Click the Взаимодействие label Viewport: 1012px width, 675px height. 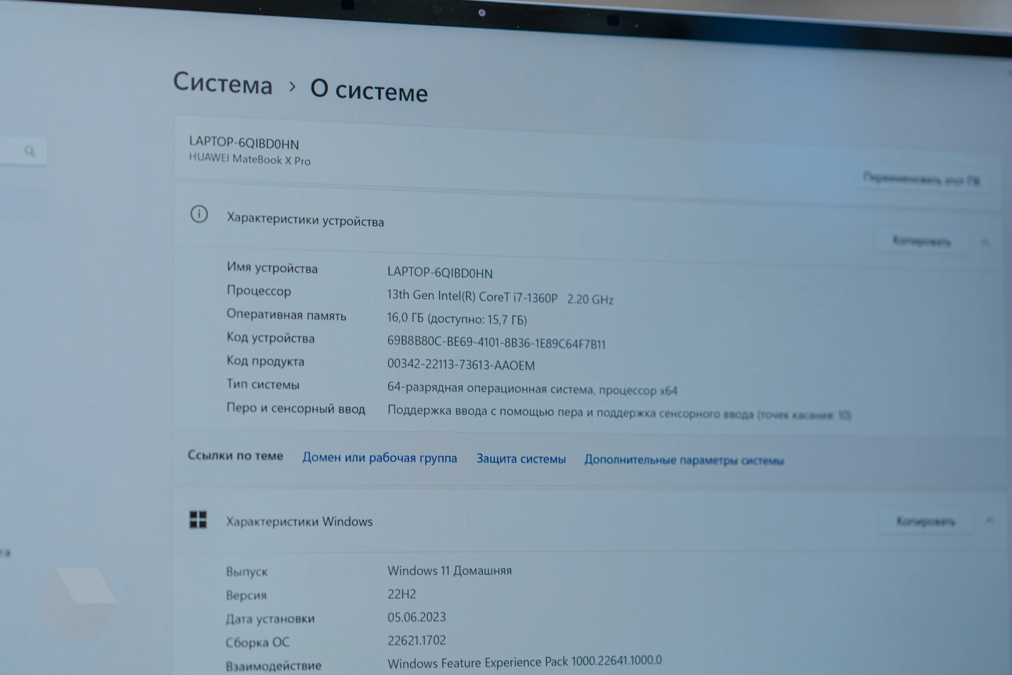pos(273,665)
